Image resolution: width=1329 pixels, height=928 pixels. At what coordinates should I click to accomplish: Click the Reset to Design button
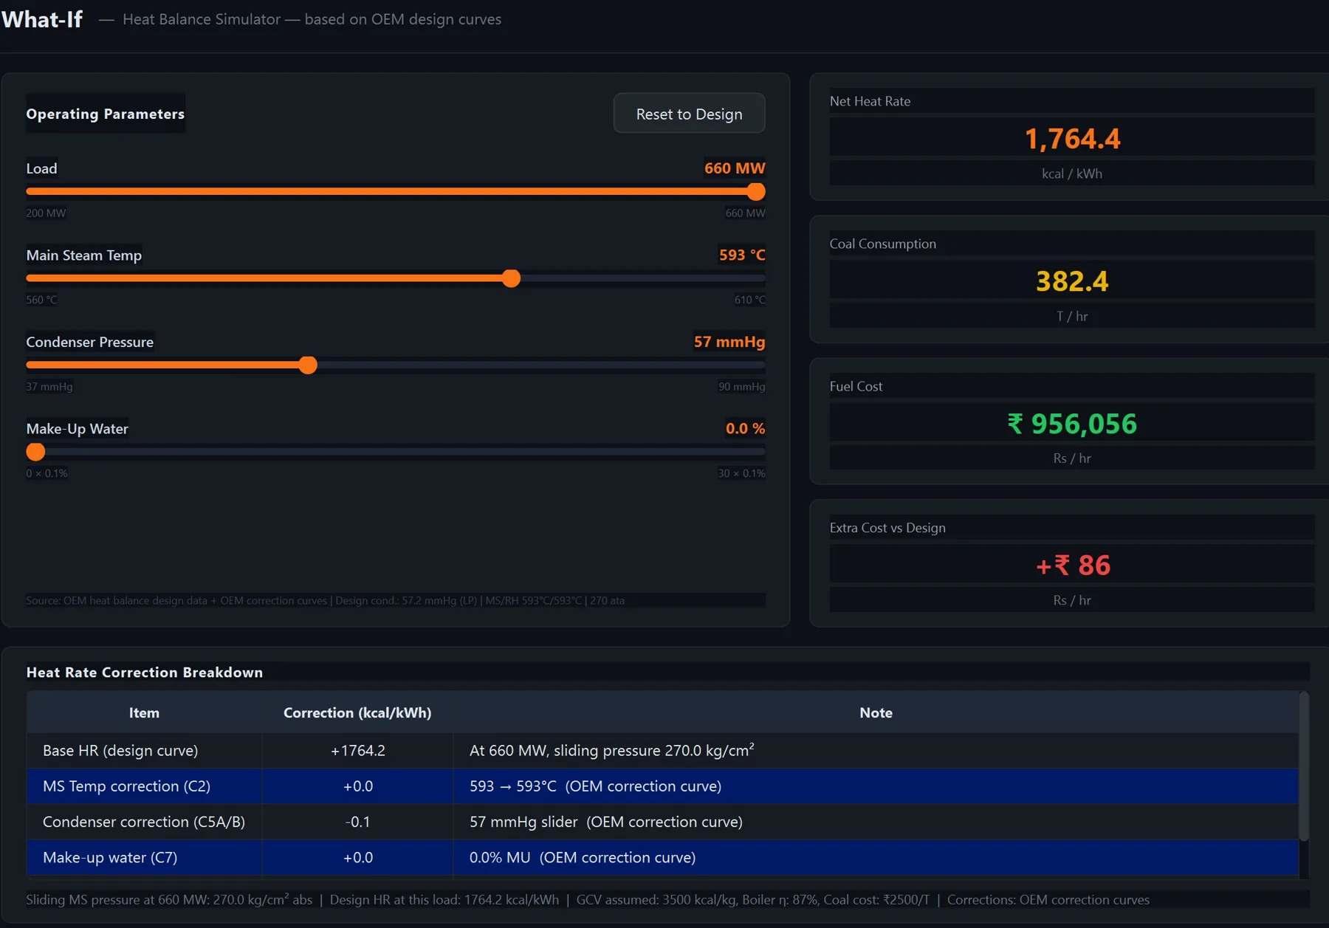tap(689, 114)
